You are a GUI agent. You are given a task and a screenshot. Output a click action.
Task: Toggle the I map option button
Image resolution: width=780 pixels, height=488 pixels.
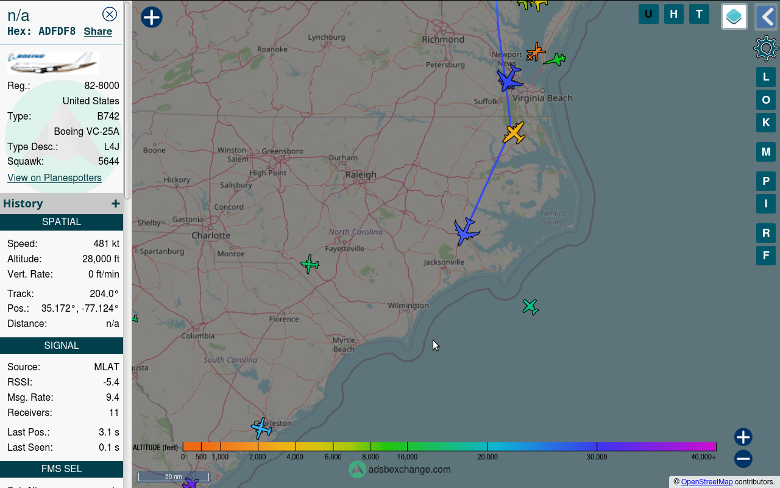point(766,204)
